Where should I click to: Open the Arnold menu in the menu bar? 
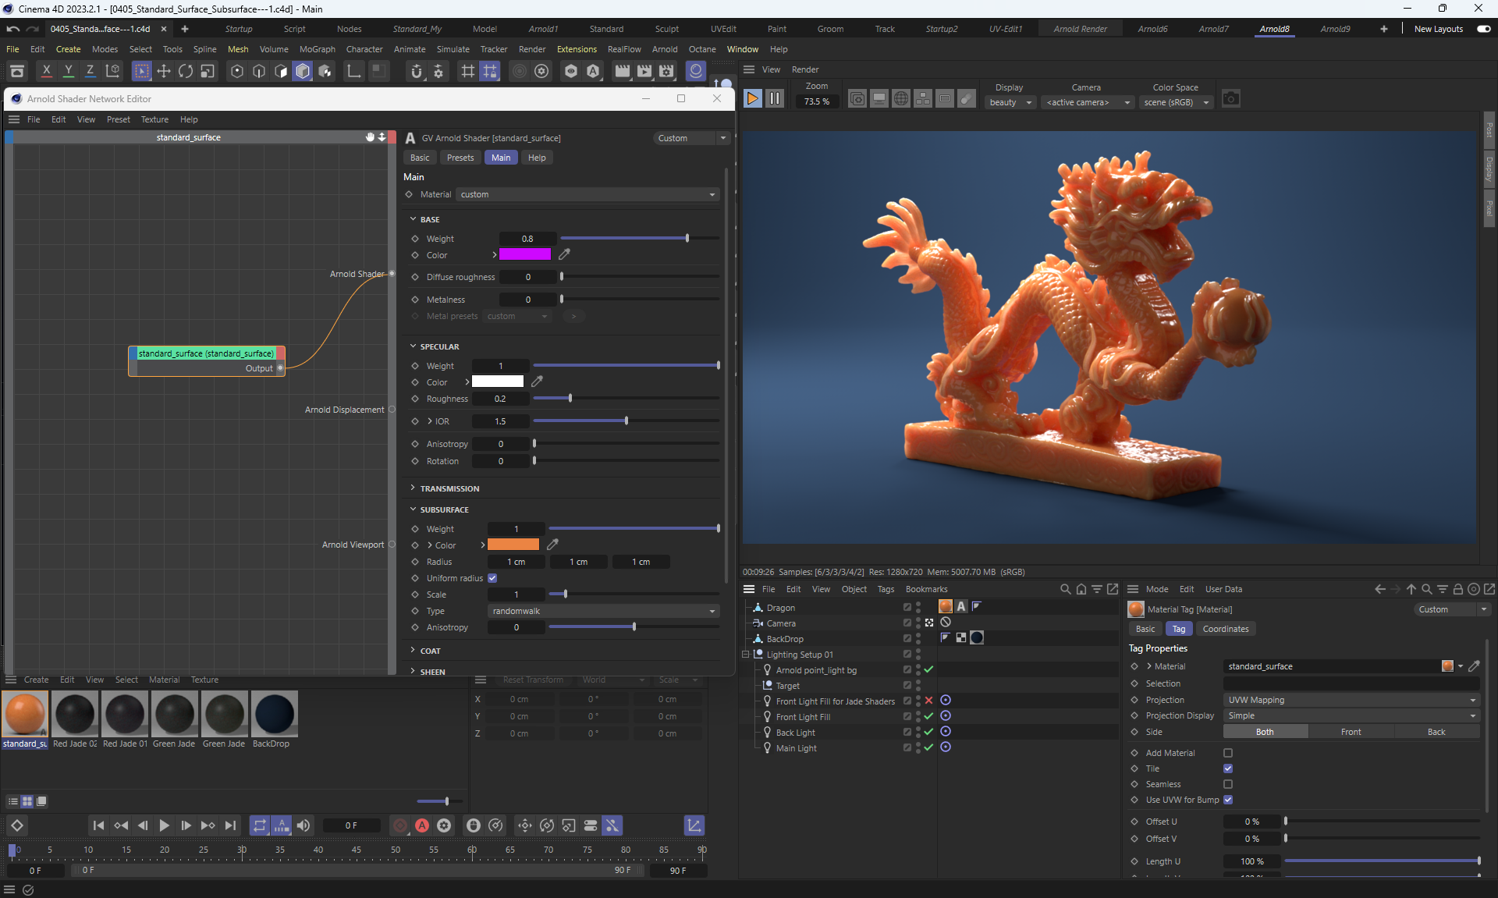[x=664, y=49]
